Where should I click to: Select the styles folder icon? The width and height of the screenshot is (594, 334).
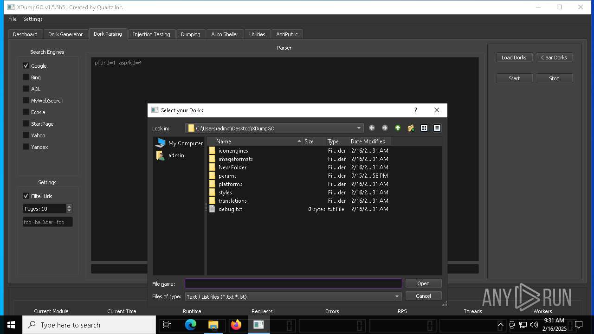coord(212,193)
